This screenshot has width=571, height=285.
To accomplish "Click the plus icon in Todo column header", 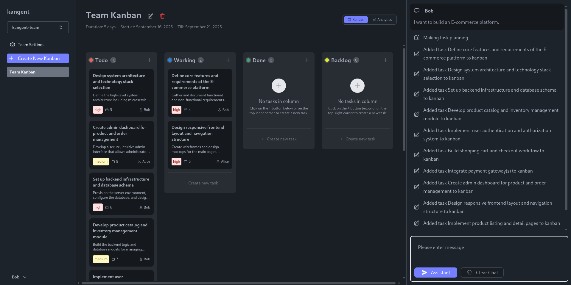I will point(150,60).
